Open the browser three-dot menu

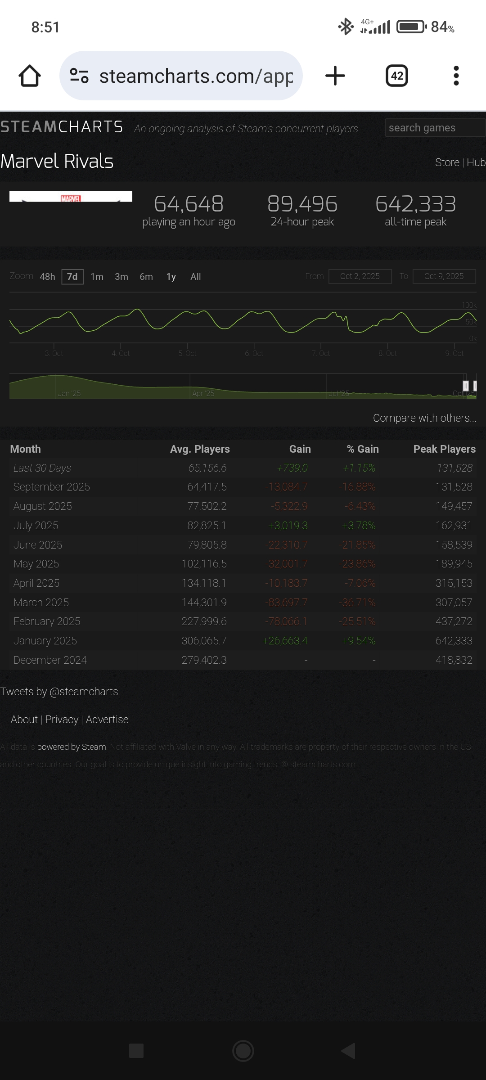pos(456,76)
